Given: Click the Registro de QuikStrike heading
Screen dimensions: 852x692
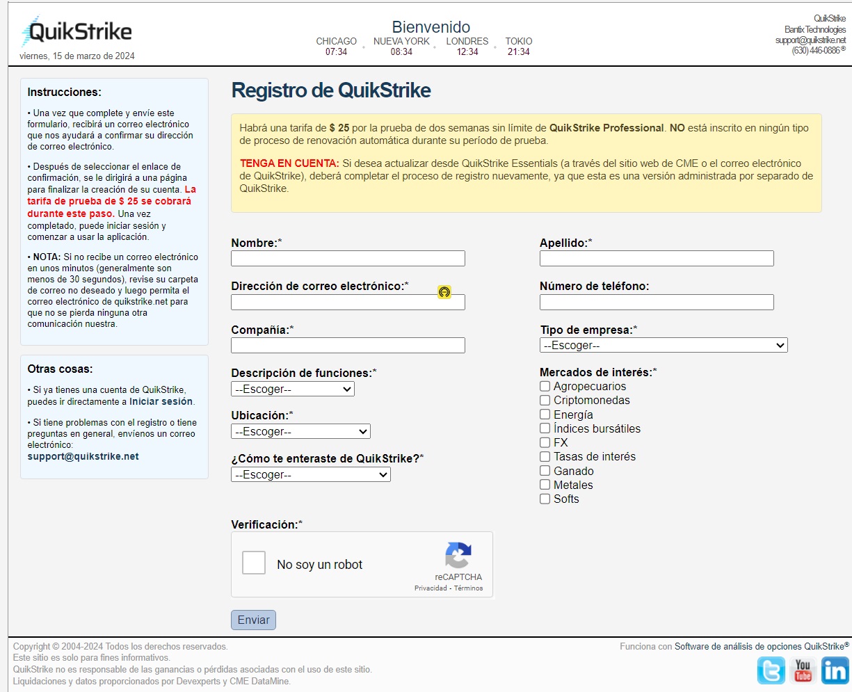Looking at the screenshot, I should (x=331, y=90).
